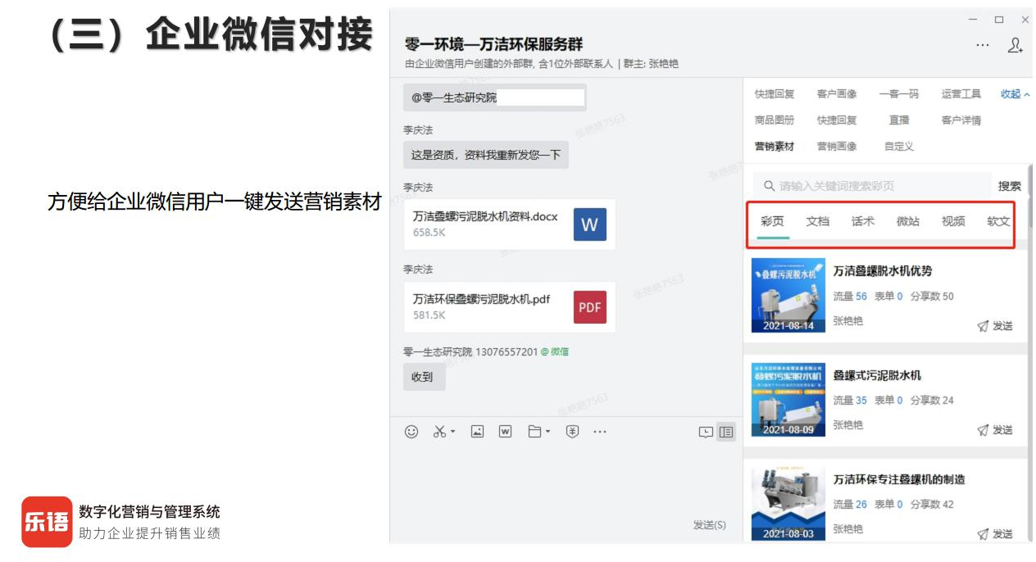Click the 微信 label beside 零一生态研究院
1036x562 pixels.
point(555,352)
